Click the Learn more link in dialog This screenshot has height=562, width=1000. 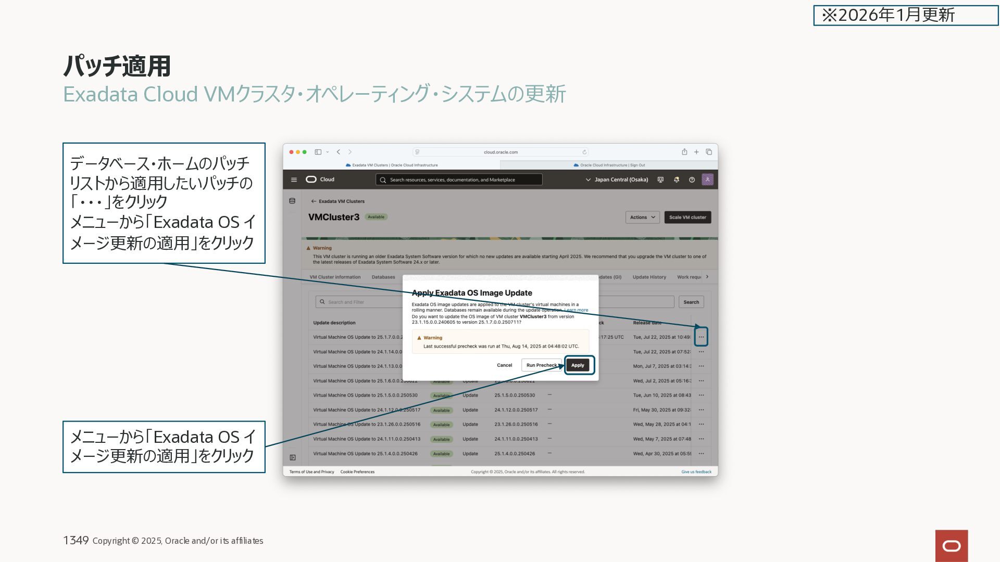pyautogui.click(x=577, y=310)
